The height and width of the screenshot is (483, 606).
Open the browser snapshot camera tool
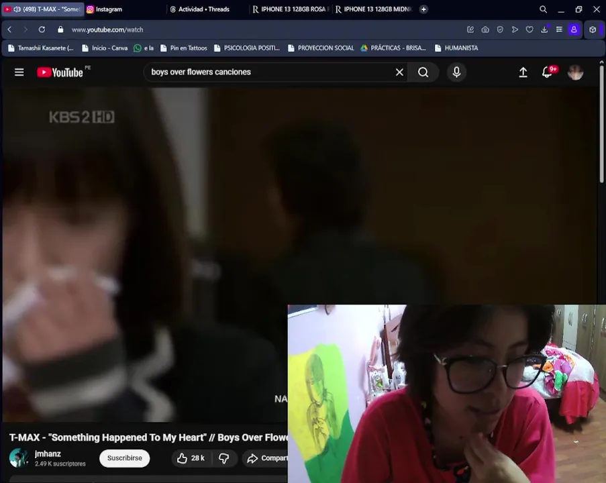point(485,30)
